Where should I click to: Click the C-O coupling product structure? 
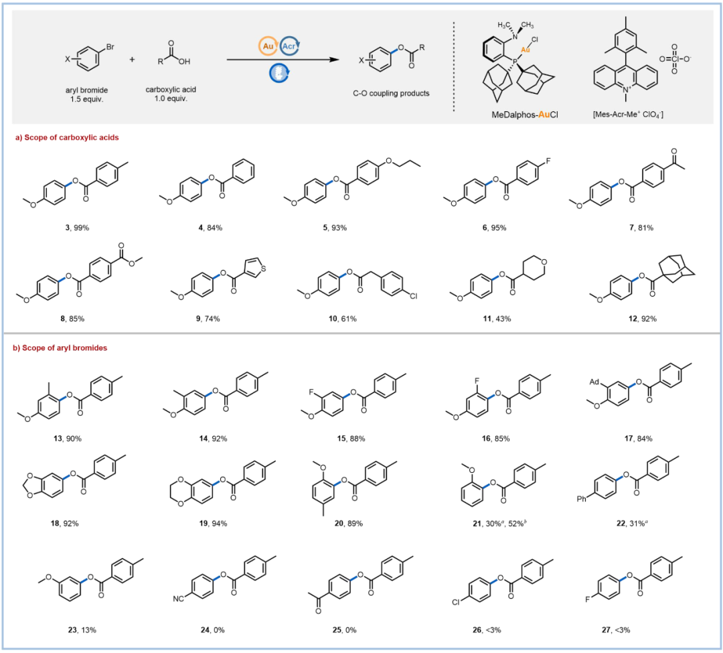click(x=392, y=57)
